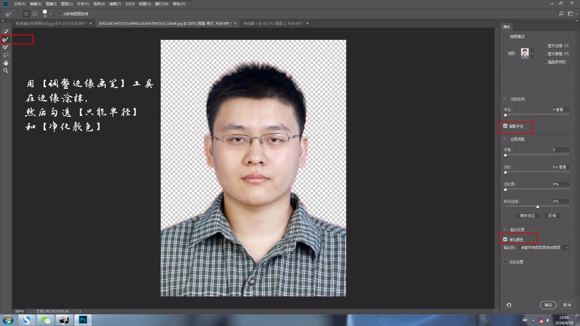580x326 pixels.
Task: Click the 羽化 value field
Action: 561,167
